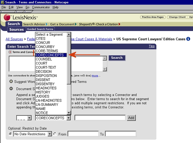Click the first Netscape toolbar collapse handle
The width and height of the screenshot is (193, 143).
[x=7, y=12]
